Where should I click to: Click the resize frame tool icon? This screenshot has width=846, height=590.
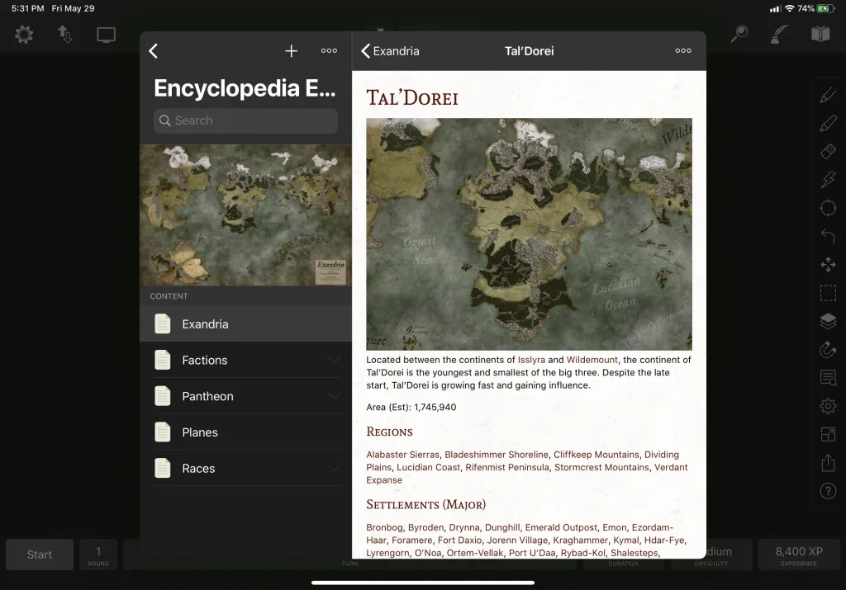click(828, 434)
